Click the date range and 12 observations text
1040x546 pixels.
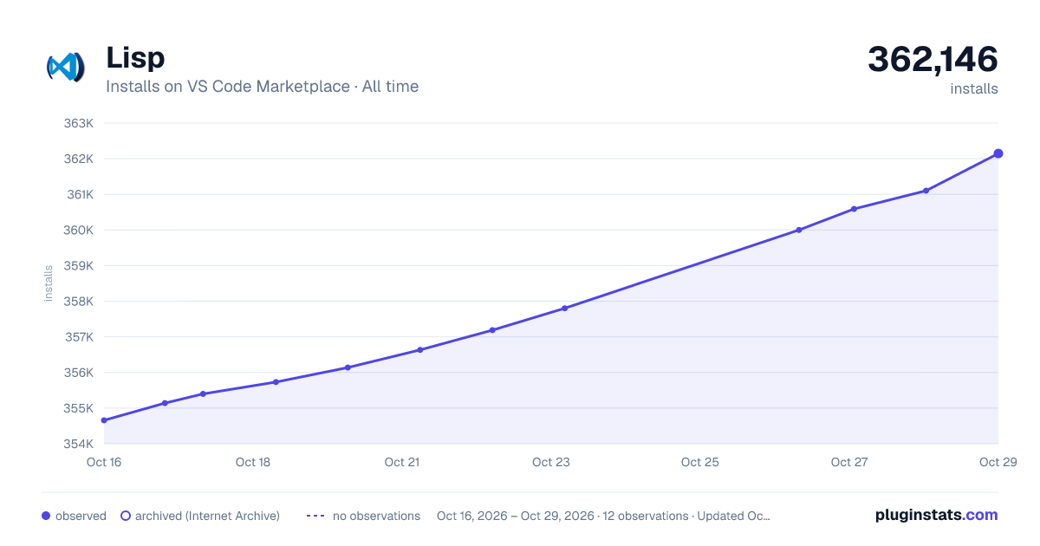click(x=603, y=516)
